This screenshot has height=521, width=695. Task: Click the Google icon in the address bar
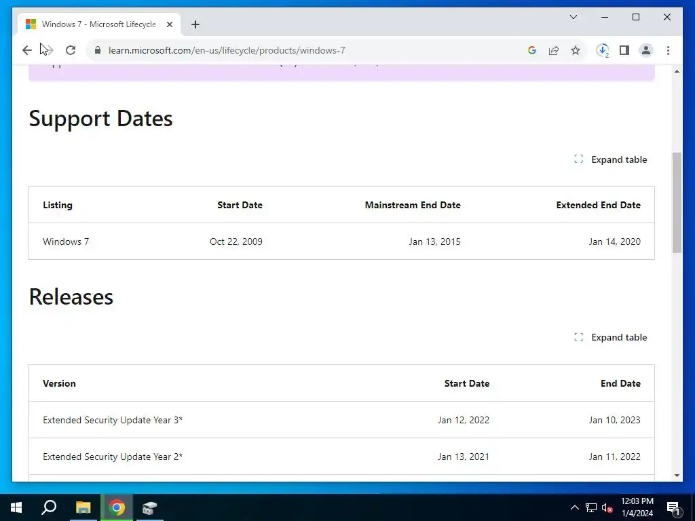pyautogui.click(x=532, y=50)
